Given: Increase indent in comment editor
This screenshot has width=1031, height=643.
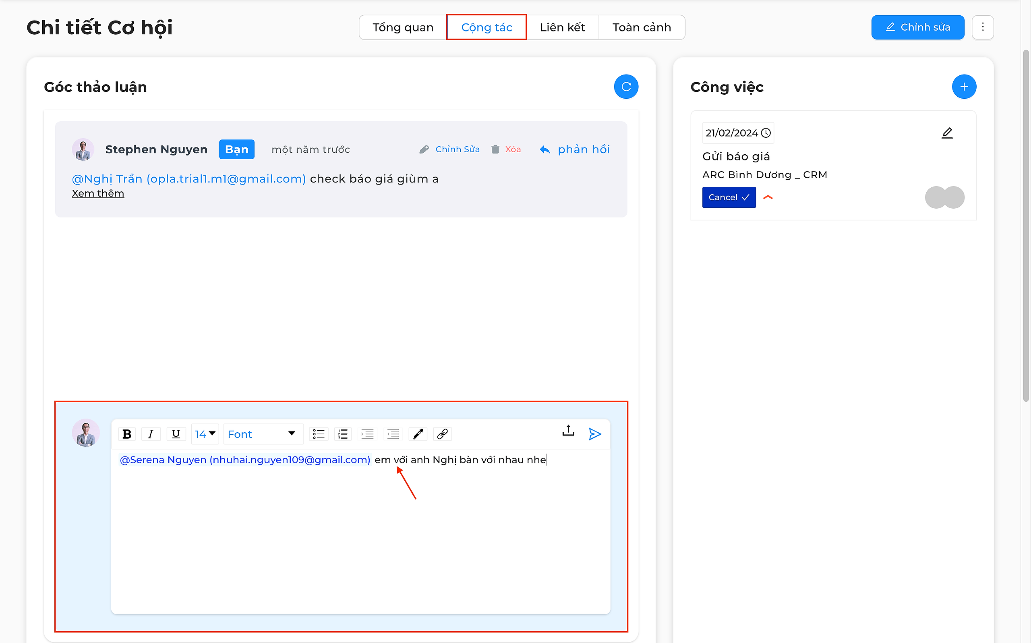Looking at the screenshot, I should tap(367, 434).
